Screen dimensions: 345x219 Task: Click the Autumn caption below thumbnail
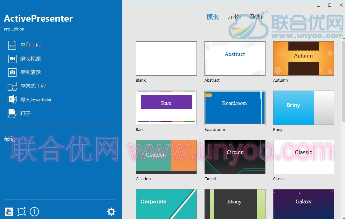(x=280, y=80)
